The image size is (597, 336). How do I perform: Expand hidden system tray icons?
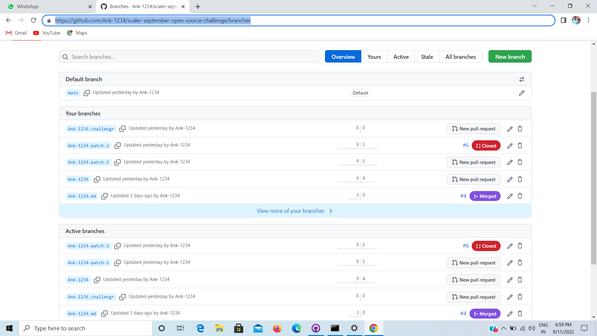pyautogui.click(x=504, y=328)
